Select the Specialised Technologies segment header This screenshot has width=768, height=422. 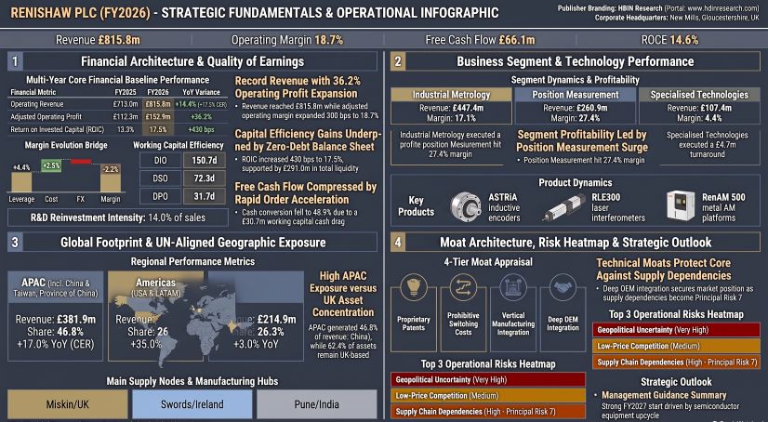point(699,95)
